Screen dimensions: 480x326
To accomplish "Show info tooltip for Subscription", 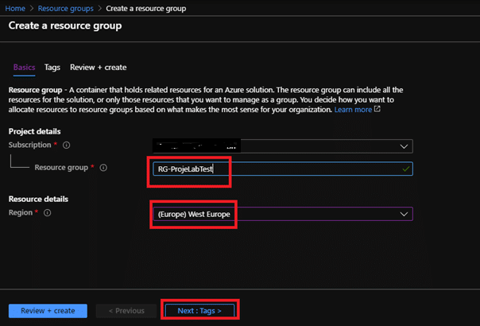I will tap(67, 146).
